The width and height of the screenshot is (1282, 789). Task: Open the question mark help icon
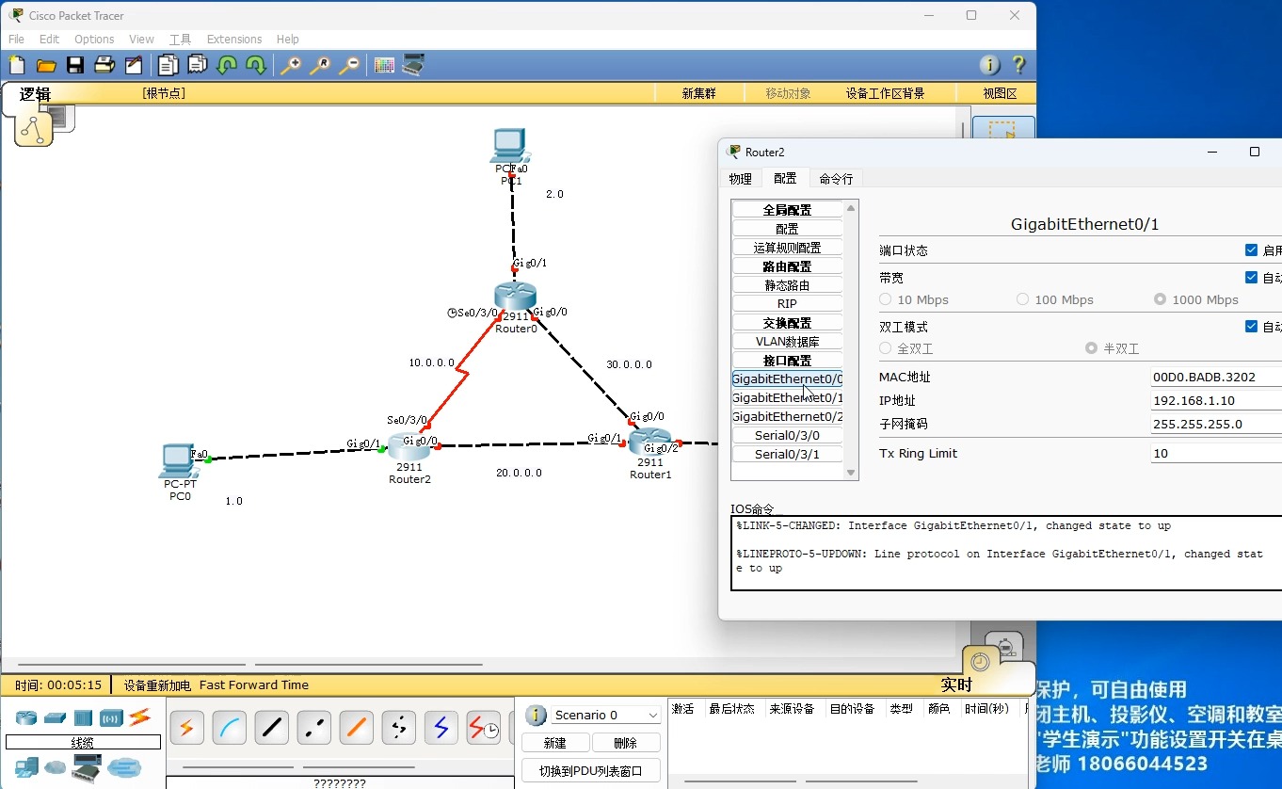point(1018,65)
